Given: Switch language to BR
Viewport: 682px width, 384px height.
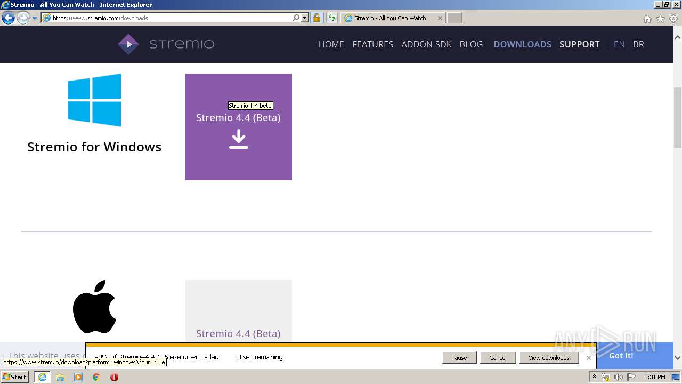Looking at the screenshot, I should click(x=638, y=44).
